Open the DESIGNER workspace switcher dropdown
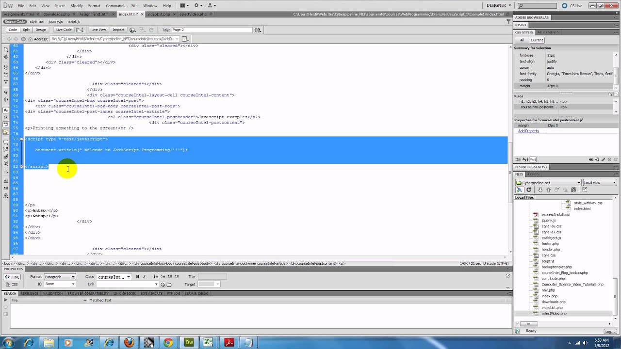 click(x=499, y=5)
